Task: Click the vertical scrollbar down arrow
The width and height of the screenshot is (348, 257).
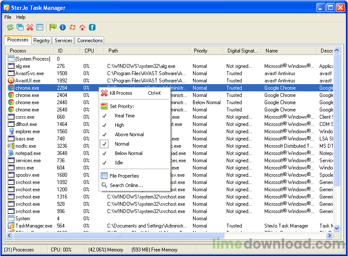Action: [336, 228]
